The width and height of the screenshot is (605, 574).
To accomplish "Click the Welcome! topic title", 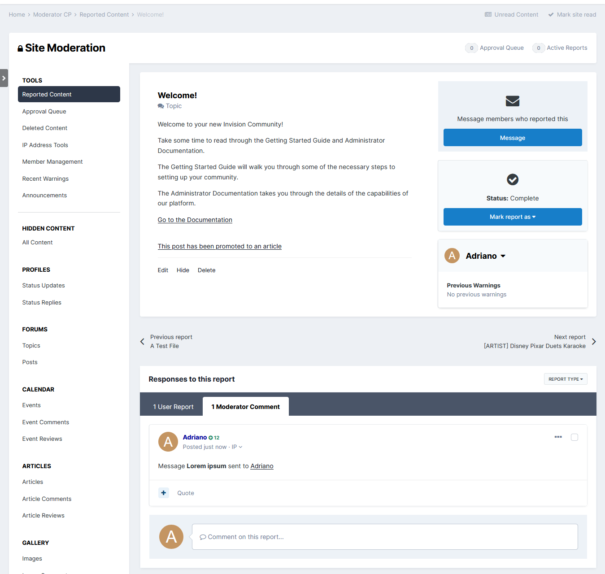I will [x=177, y=96].
